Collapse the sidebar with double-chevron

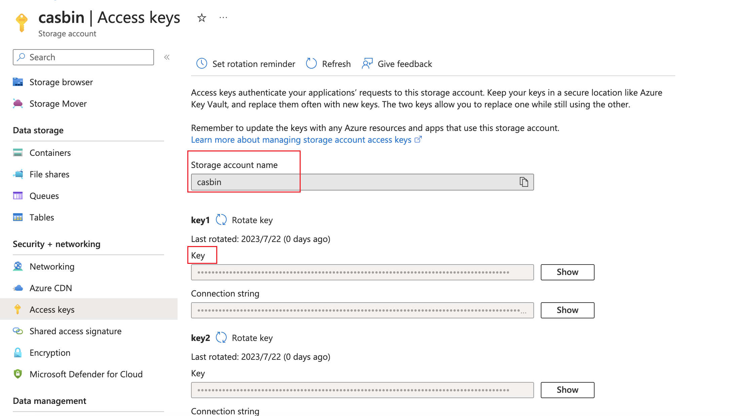click(x=167, y=57)
